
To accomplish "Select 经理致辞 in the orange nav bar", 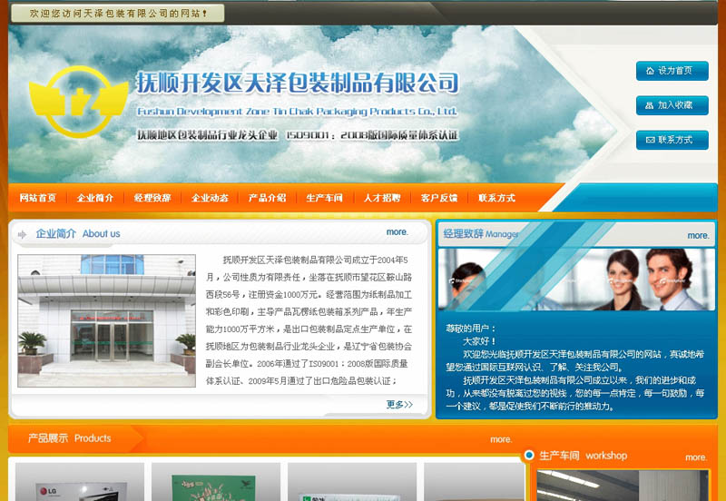I will tap(152, 198).
